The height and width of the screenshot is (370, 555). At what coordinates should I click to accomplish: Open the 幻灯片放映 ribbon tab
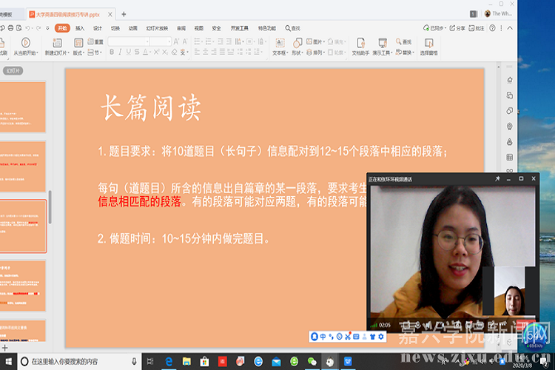pyautogui.click(x=156, y=28)
